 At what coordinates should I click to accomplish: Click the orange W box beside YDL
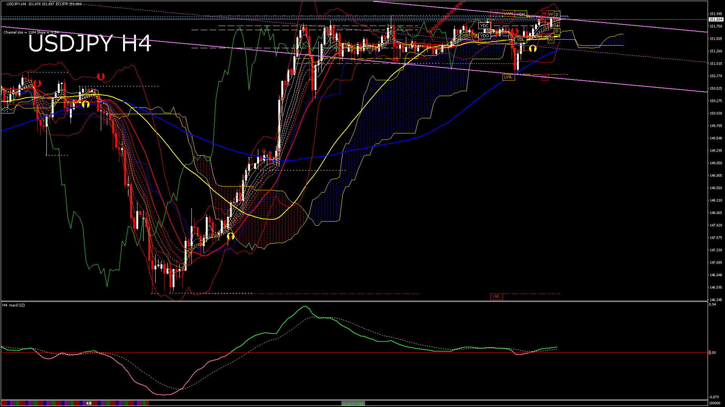[551, 40]
